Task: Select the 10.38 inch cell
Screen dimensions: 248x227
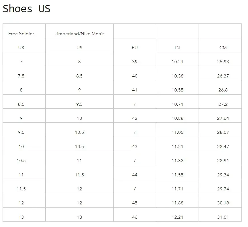Action: click(177, 76)
